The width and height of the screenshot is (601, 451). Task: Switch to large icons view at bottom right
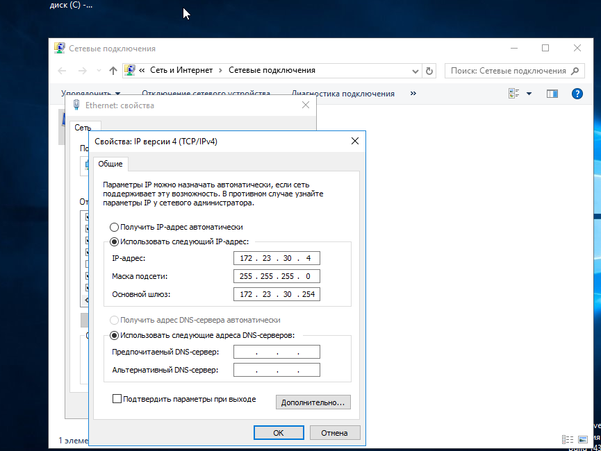[583, 439]
